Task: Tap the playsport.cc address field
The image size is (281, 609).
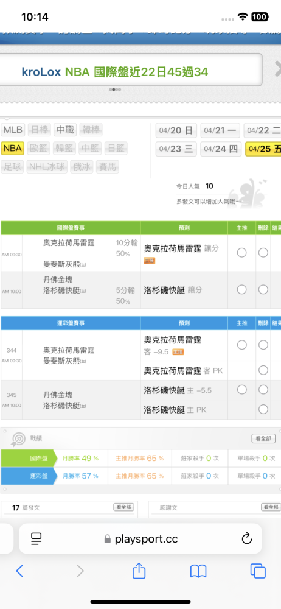Action: 140,538
